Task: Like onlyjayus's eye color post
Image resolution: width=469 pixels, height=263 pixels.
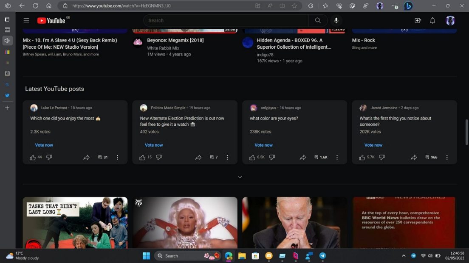Action: point(252,157)
